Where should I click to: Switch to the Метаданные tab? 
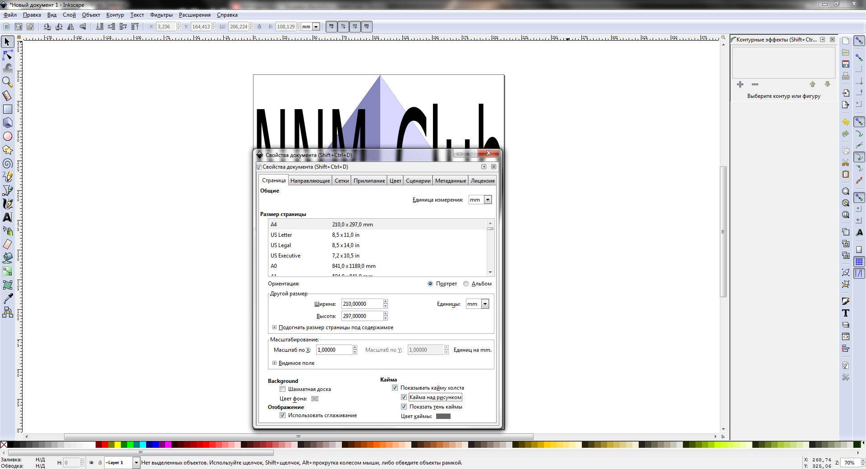(x=450, y=181)
